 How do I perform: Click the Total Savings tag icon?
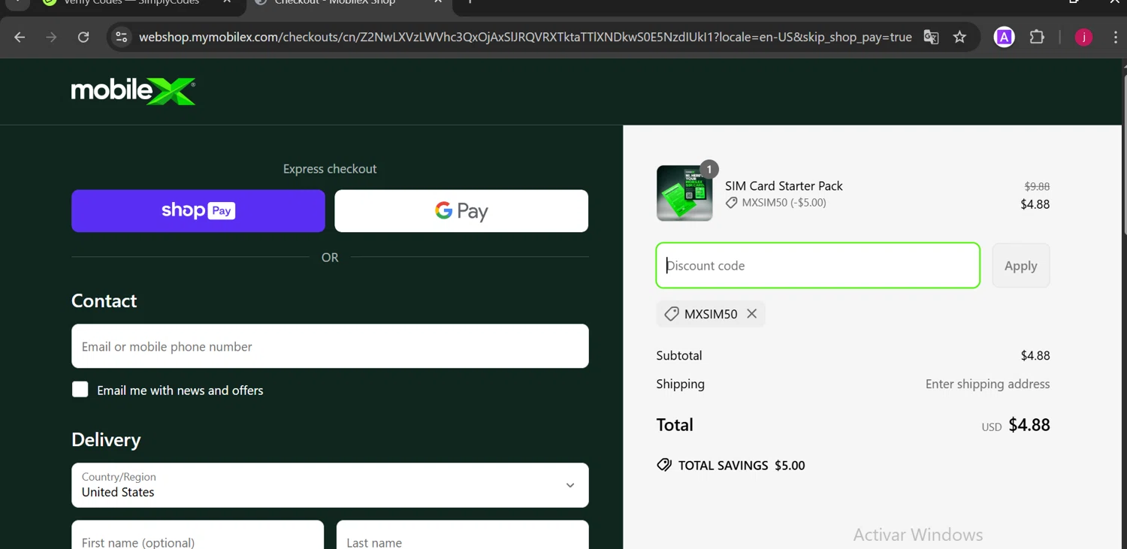pos(664,465)
